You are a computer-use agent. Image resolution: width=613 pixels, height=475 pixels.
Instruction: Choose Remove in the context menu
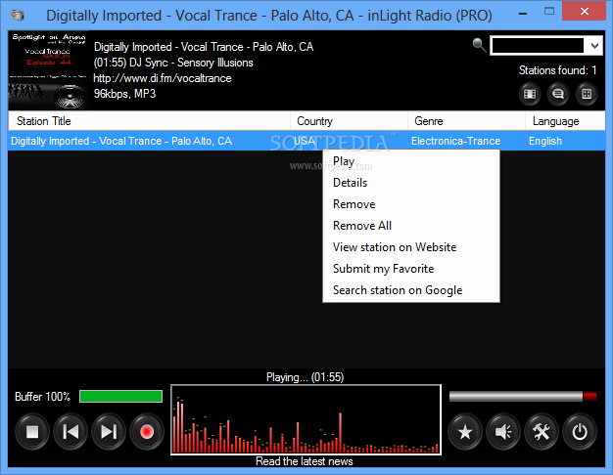coord(411,204)
